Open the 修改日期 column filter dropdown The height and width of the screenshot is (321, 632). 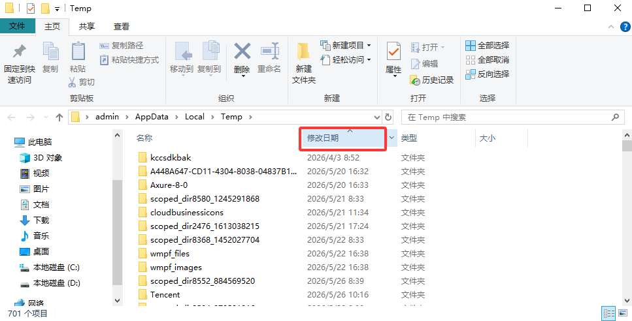(391, 138)
